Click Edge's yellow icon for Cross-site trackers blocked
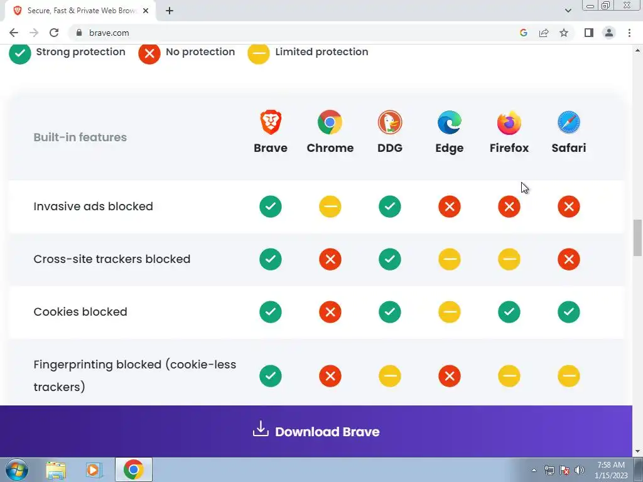 coord(450,259)
